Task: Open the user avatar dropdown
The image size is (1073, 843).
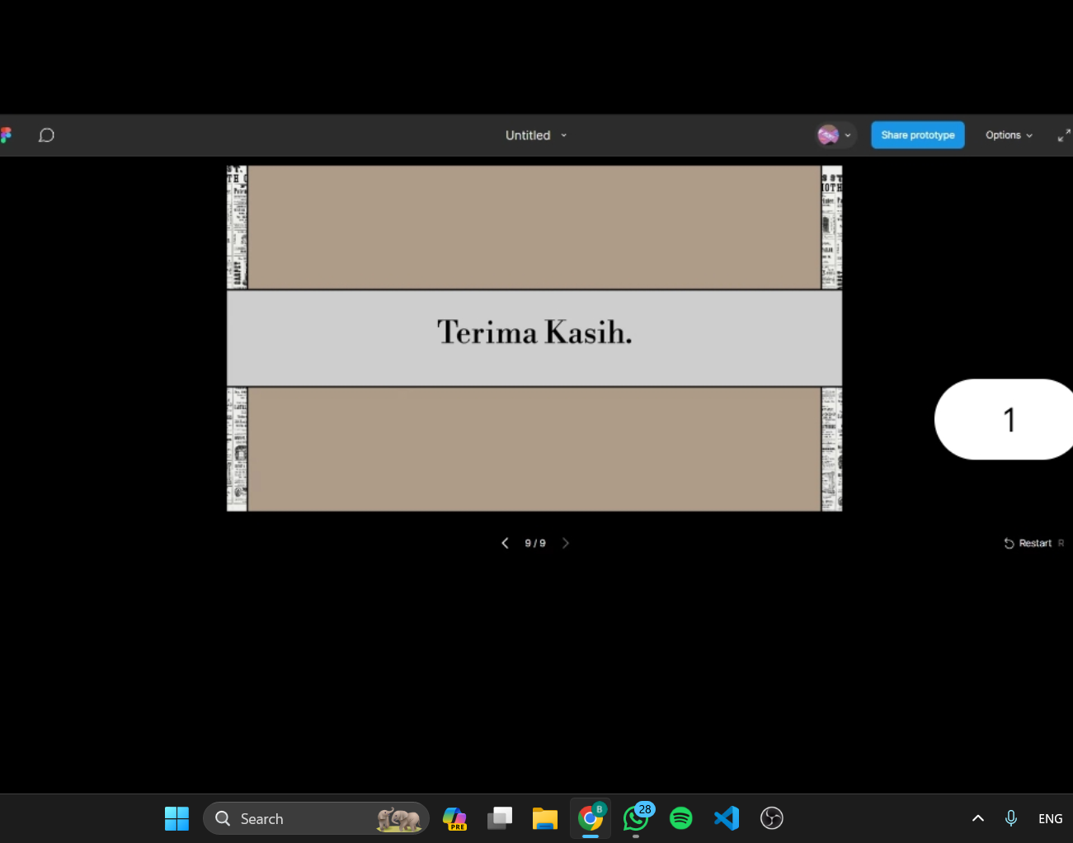Action: 835,135
